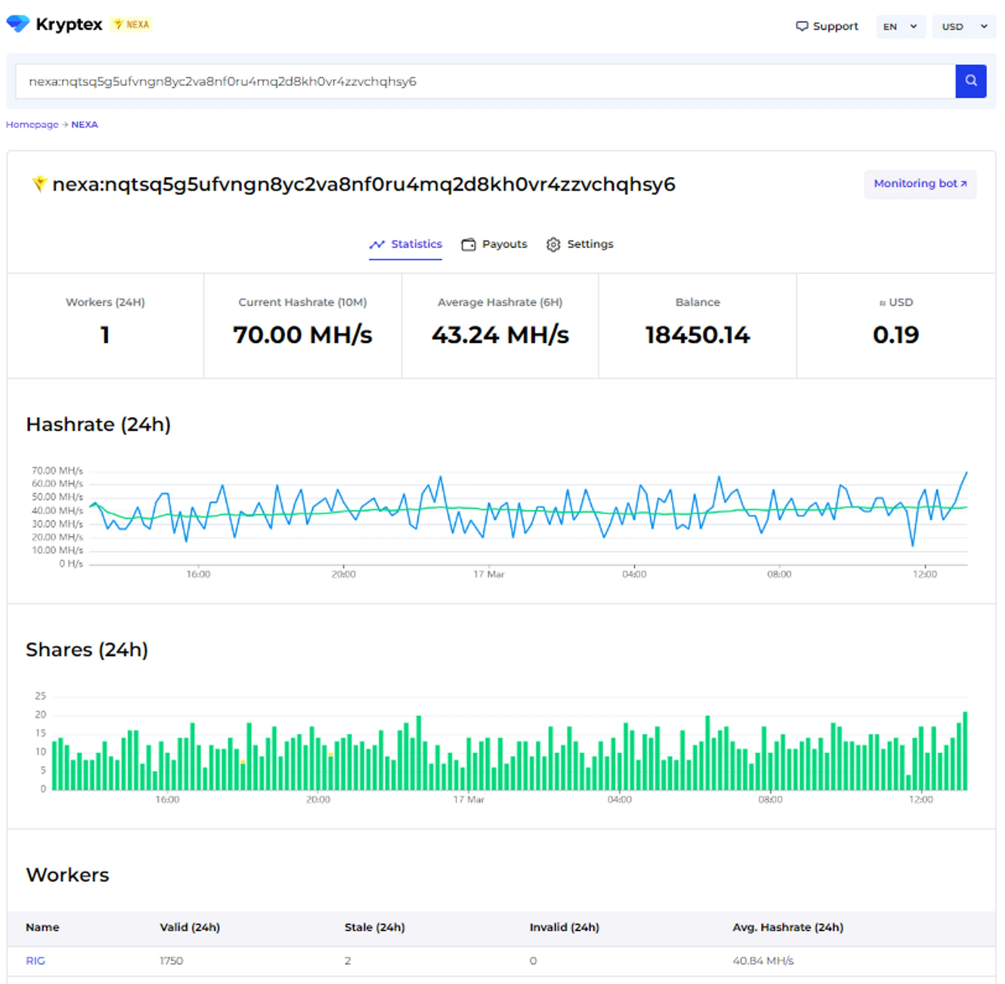This screenshot has height=984, width=1005.
Task: Click the rightmost tallest shares bar
Action: coord(965,750)
